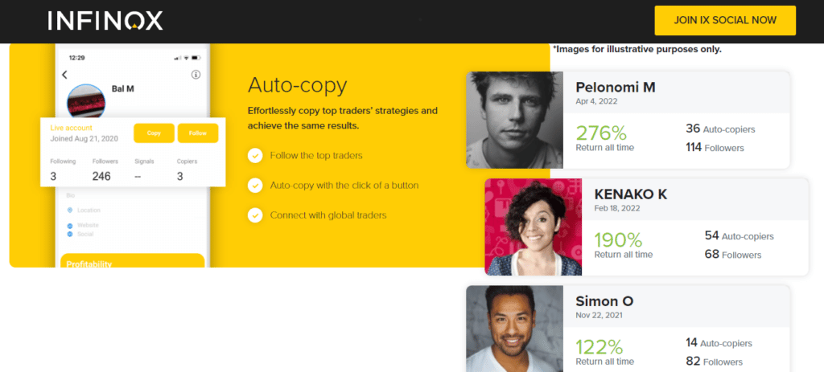
Task: Click 122% return value
Action: click(x=599, y=347)
